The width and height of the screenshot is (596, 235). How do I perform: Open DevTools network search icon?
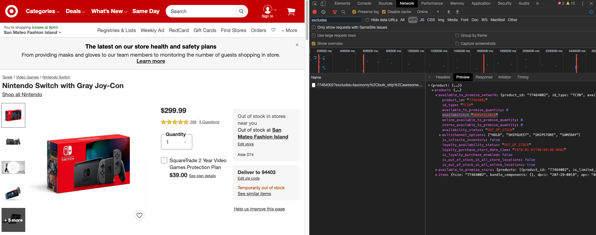click(x=343, y=12)
